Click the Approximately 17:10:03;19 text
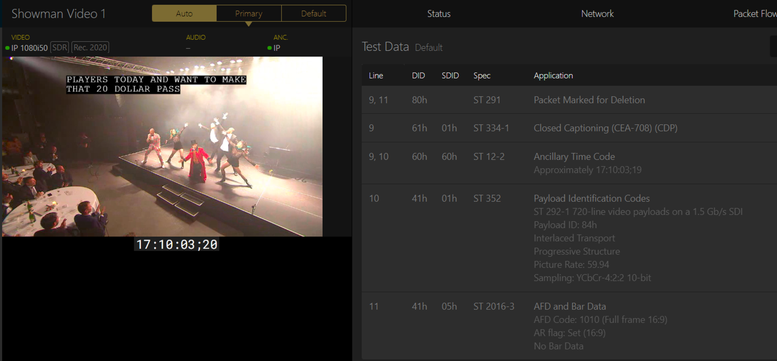777x361 pixels. pyautogui.click(x=588, y=170)
